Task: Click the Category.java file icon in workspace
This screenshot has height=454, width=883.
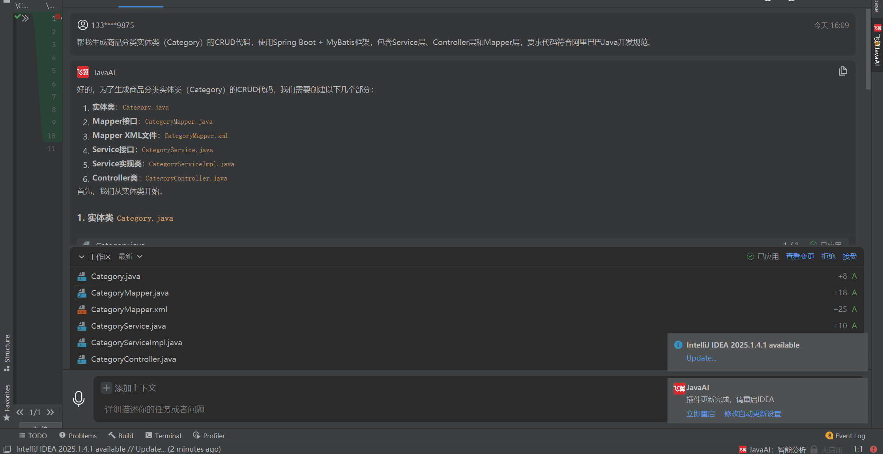Action: [82, 276]
